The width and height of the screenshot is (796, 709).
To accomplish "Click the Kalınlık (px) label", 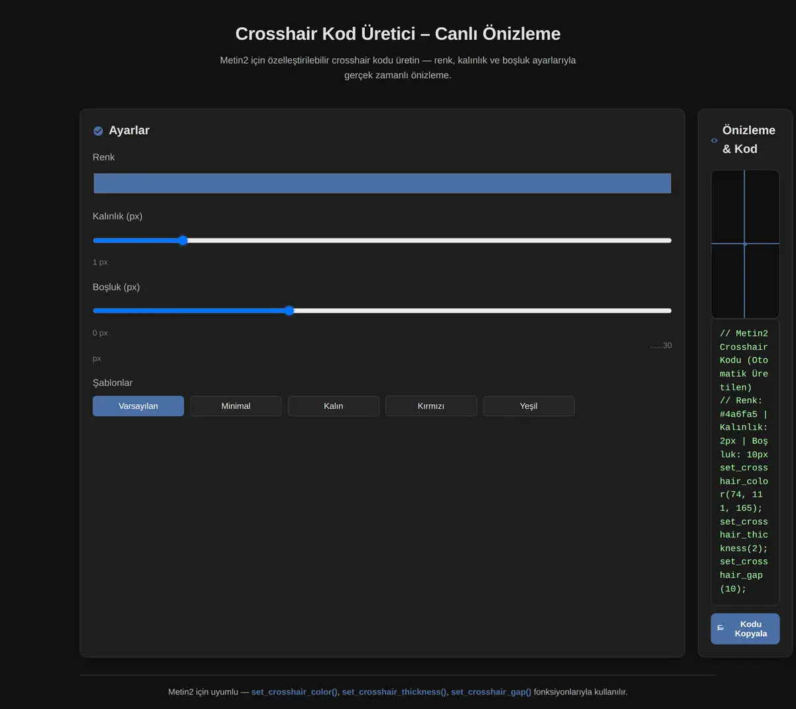I will [117, 216].
